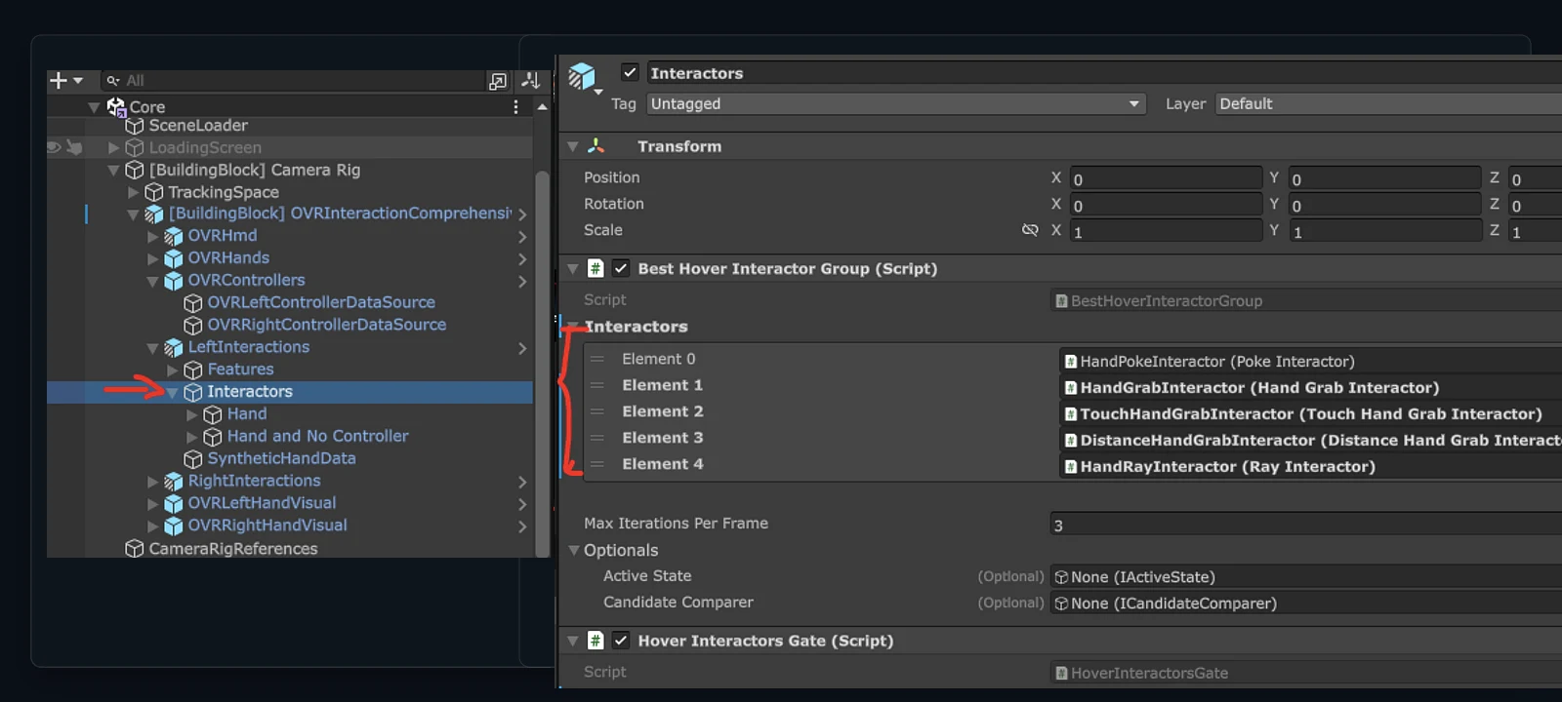
Task: Select the Interactors object row
Action: (x=289, y=392)
